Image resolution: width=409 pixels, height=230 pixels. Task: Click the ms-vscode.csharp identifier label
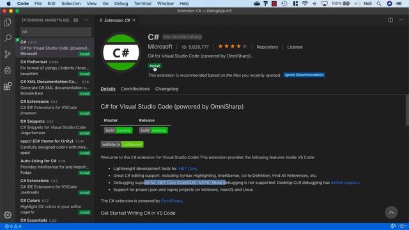pyautogui.click(x=182, y=37)
